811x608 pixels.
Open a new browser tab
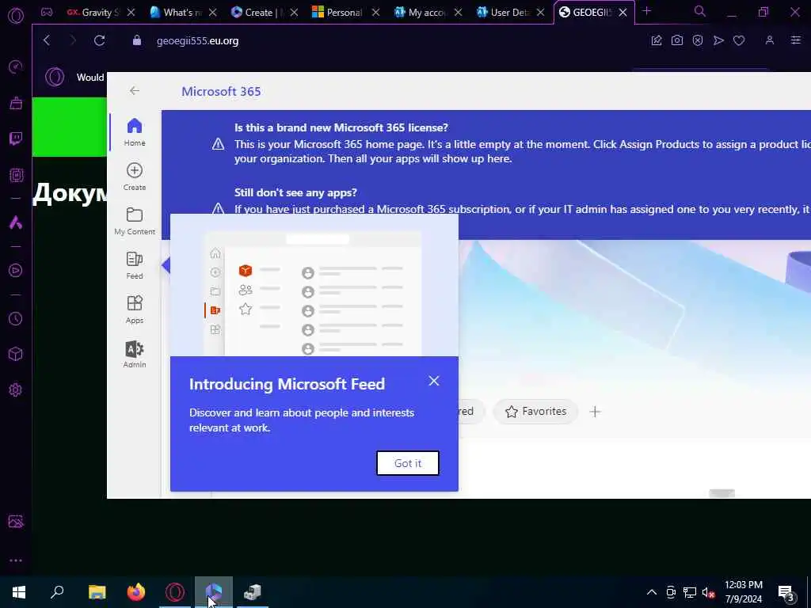(x=647, y=11)
